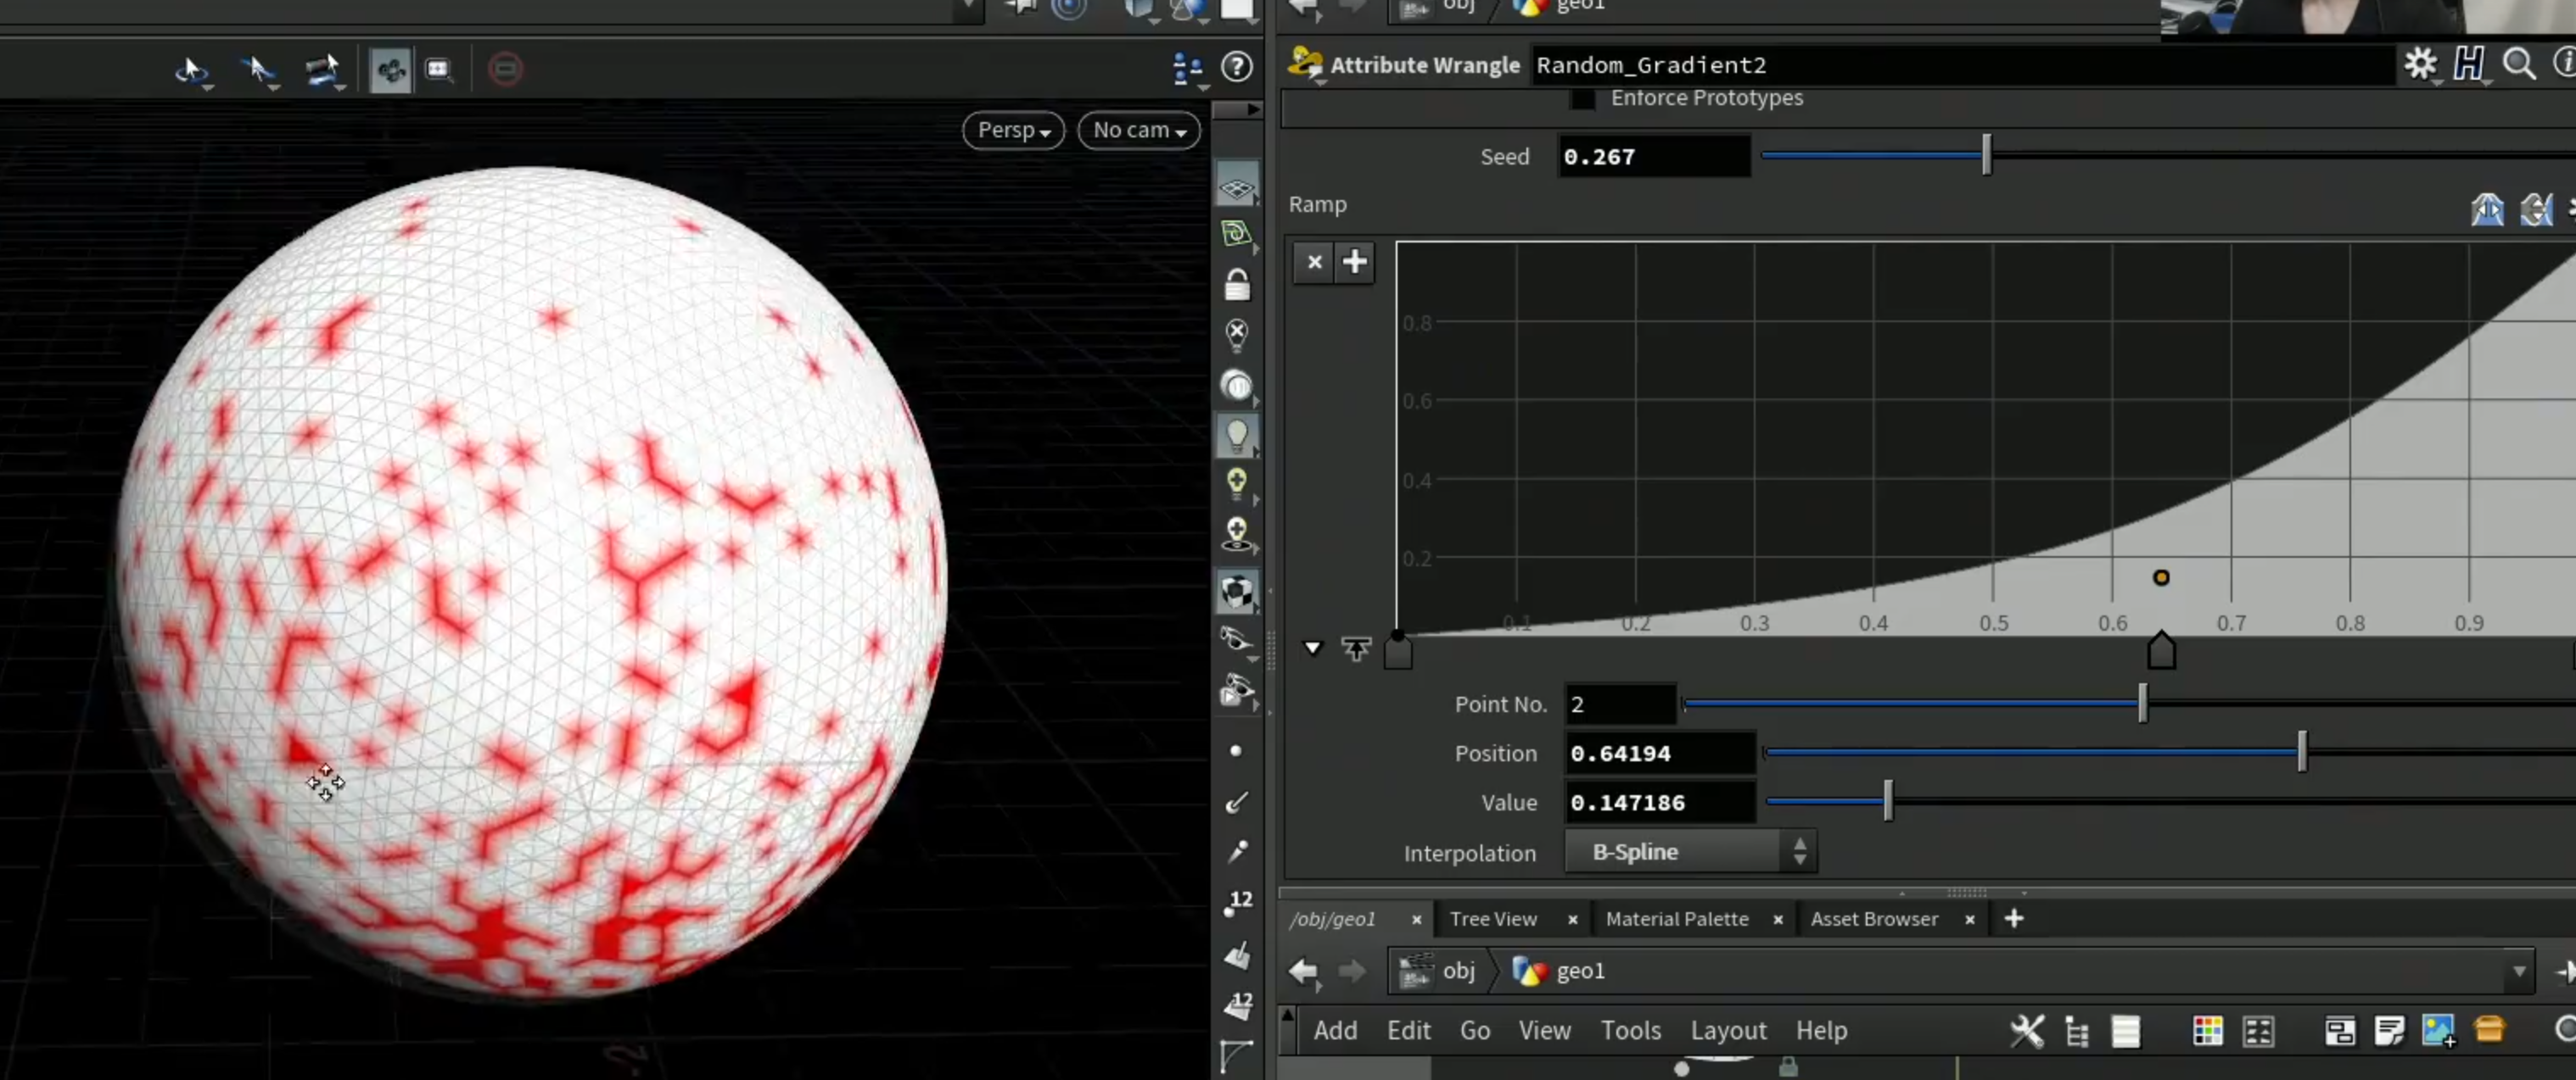Image resolution: width=2576 pixels, height=1080 pixels.
Task: Open the No cam camera dropdown
Action: click(x=1139, y=130)
